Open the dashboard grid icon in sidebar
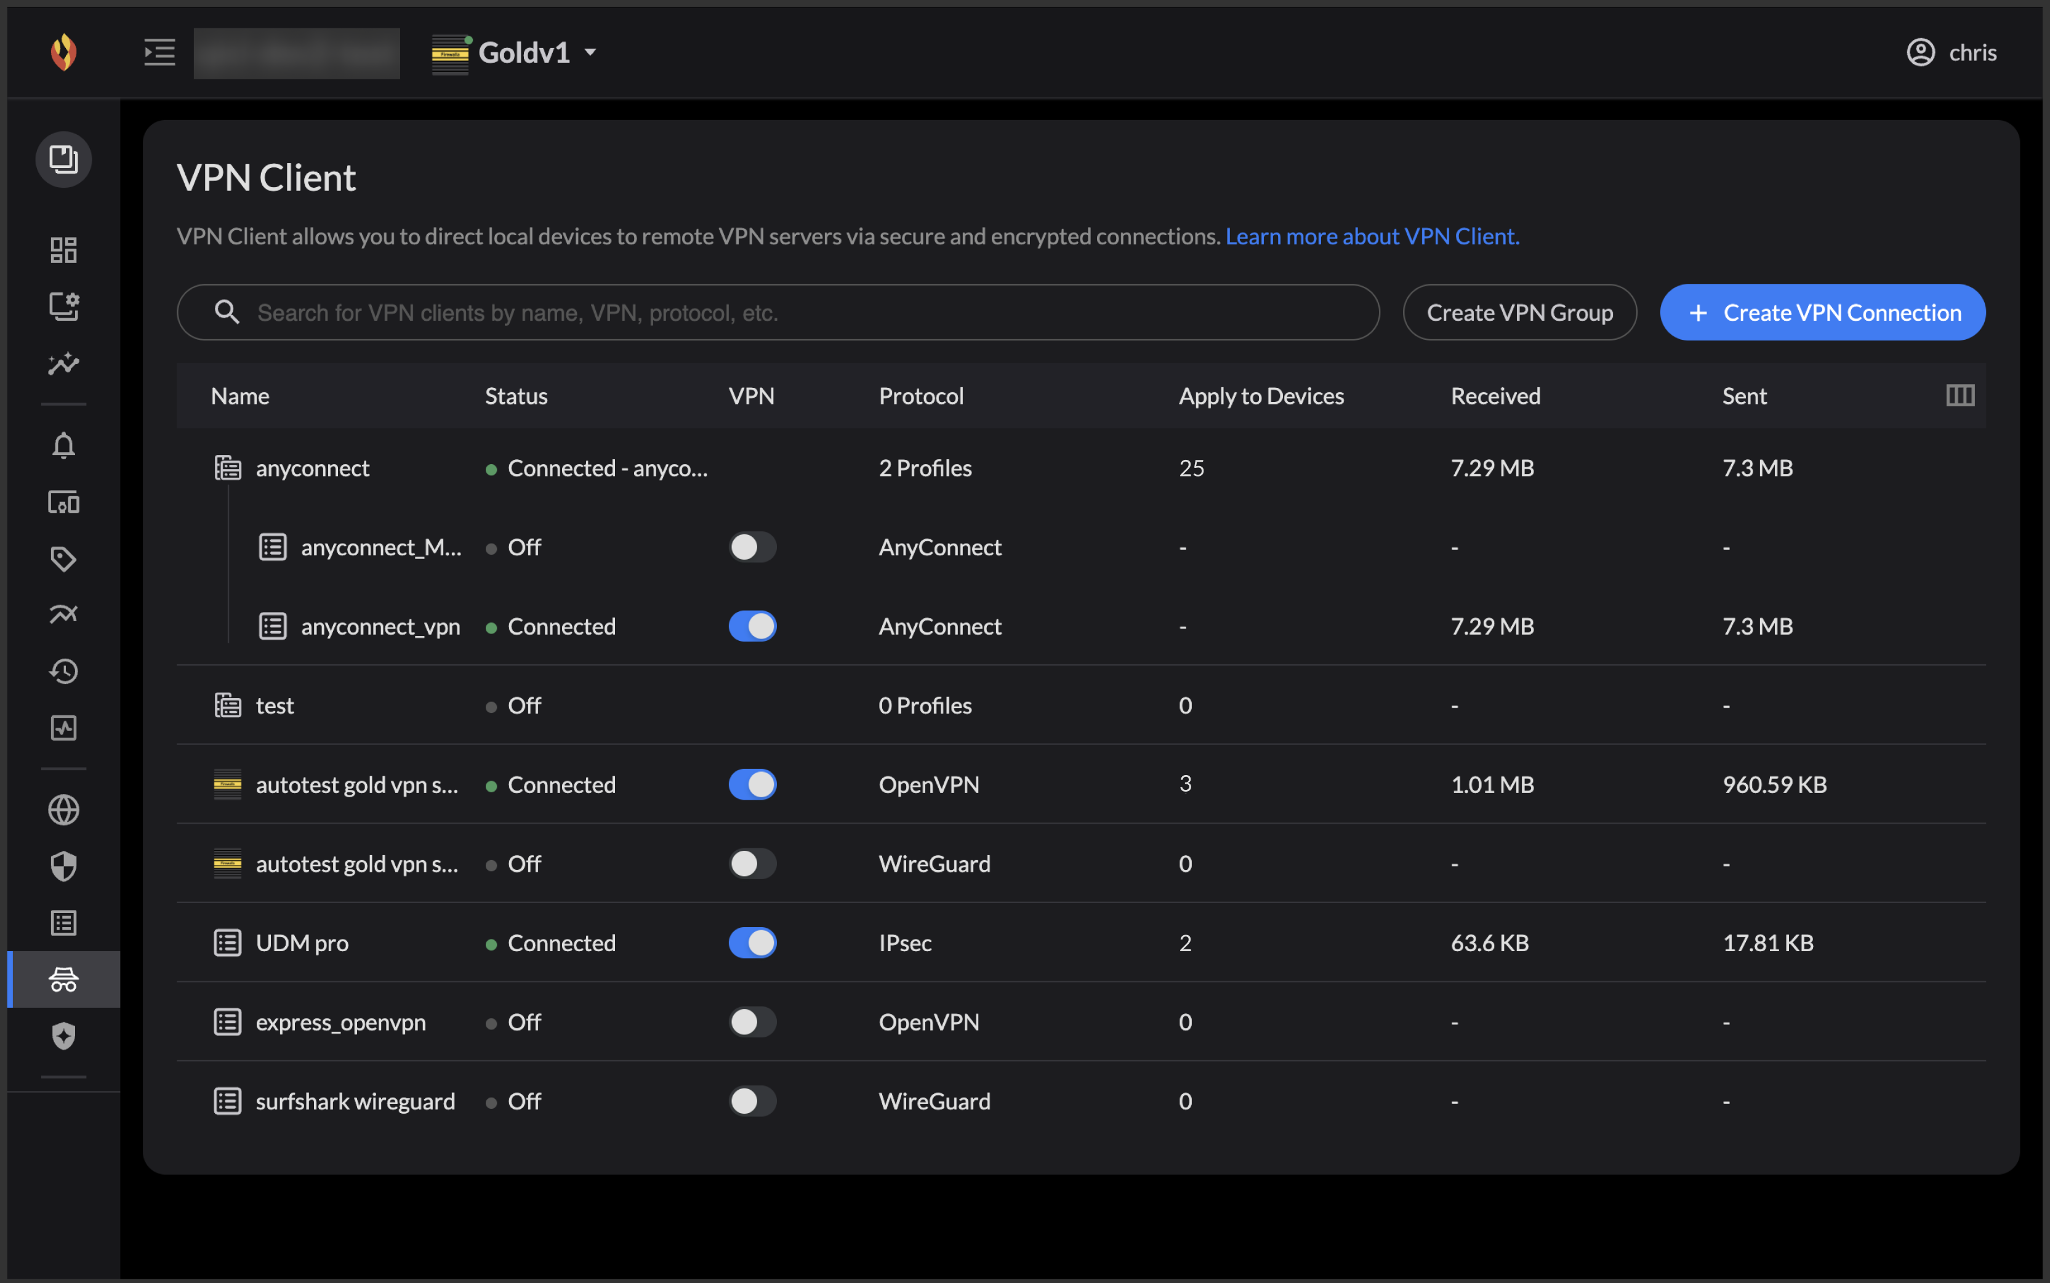The width and height of the screenshot is (2050, 1283). 63,249
